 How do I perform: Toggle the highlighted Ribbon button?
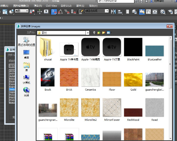click(142, 12)
